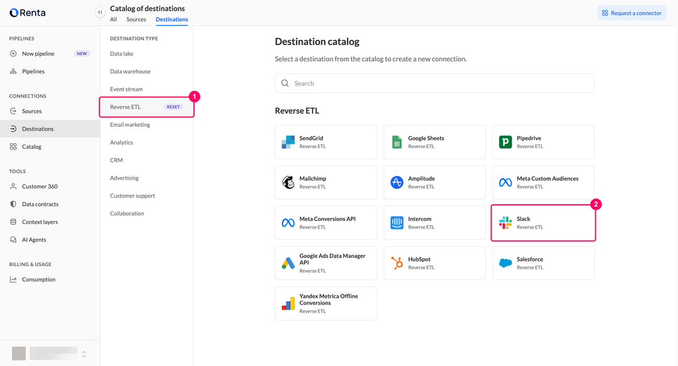Click the Context layers stack icon
The image size is (678, 366).
tap(13, 222)
